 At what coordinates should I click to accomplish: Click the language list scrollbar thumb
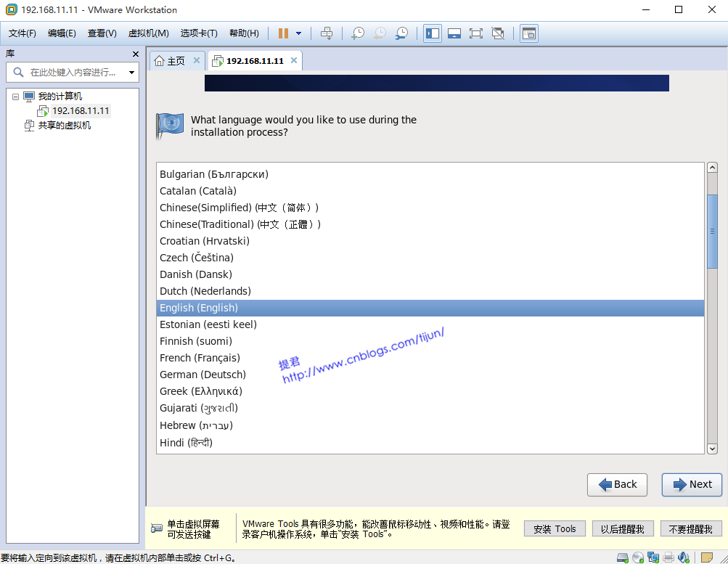pos(712,231)
